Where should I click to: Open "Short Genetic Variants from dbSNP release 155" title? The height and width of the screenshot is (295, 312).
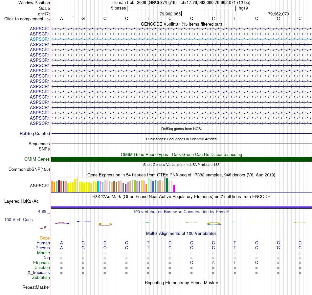click(181, 165)
